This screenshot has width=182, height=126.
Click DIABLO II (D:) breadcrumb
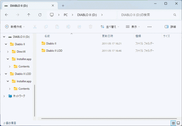tap(87, 15)
